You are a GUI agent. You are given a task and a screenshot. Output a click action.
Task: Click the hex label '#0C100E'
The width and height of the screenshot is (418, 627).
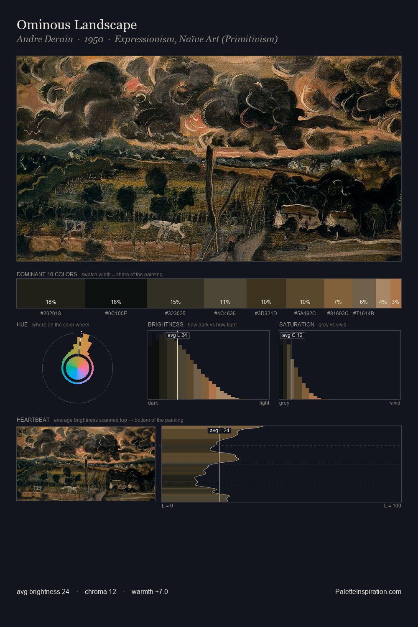coord(116,313)
